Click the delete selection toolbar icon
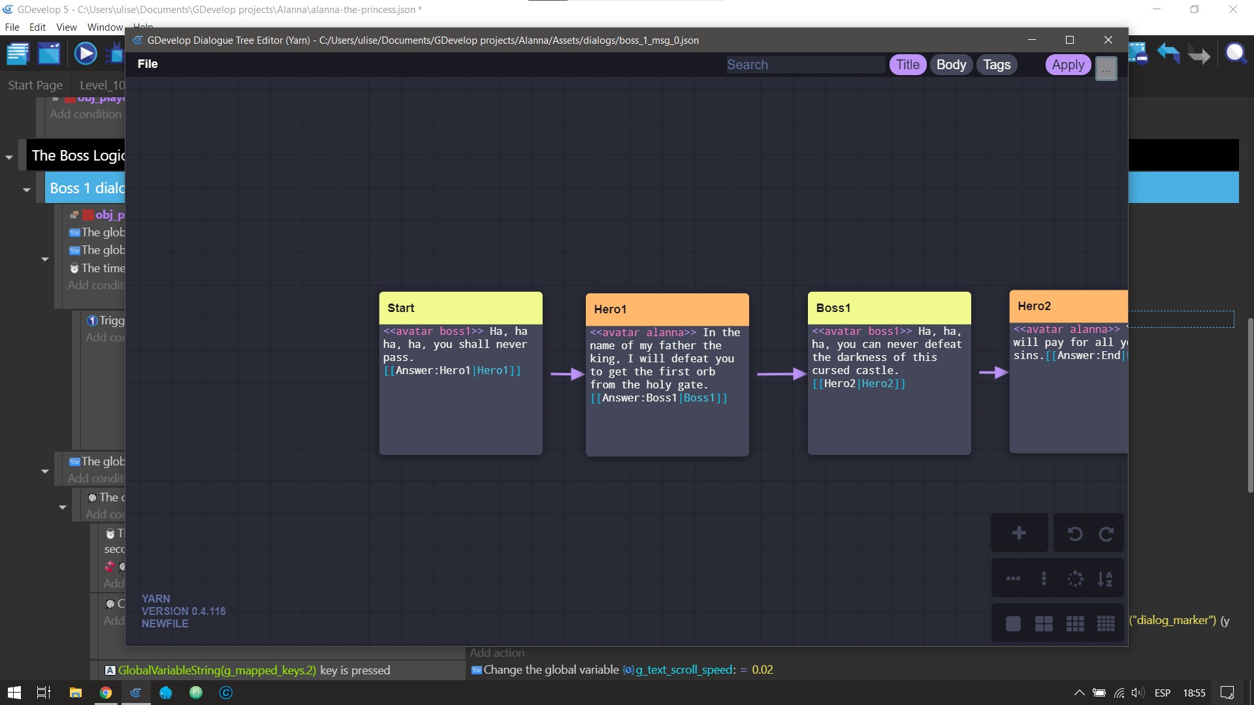This screenshot has width=1254, height=705. [x=1138, y=54]
